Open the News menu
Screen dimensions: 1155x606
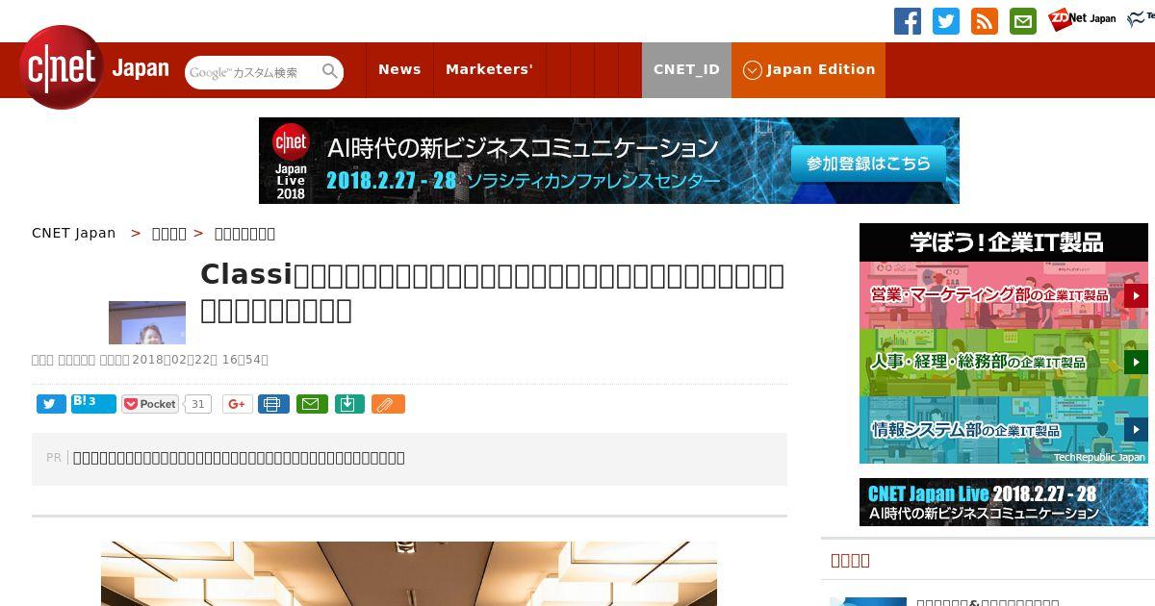399,70
